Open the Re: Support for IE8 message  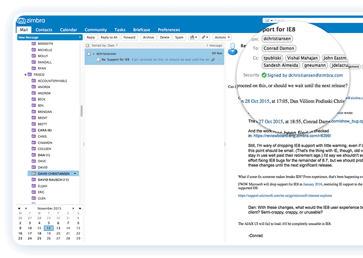pos(154,57)
